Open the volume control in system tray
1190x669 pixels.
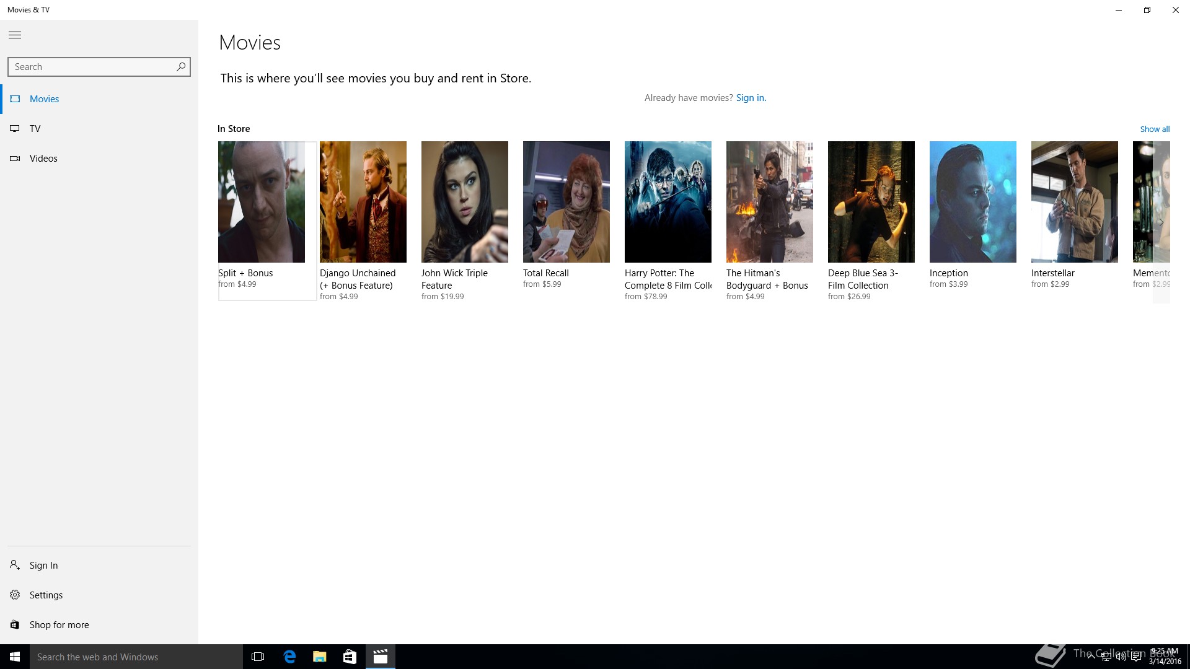1121,657
